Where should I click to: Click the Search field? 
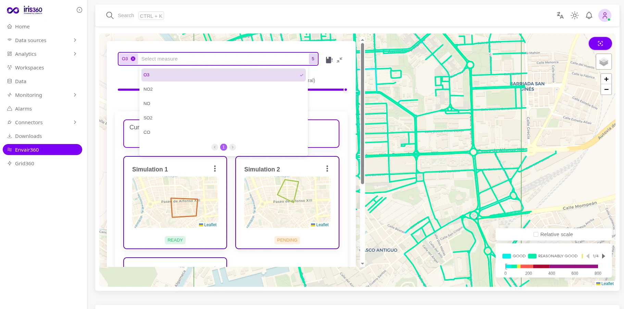(x=135, y=15)
